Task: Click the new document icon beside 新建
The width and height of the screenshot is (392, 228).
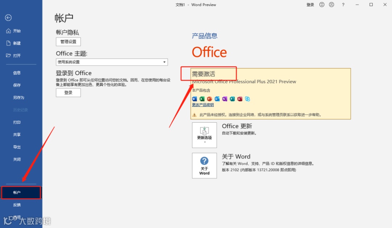Action: 8,43
